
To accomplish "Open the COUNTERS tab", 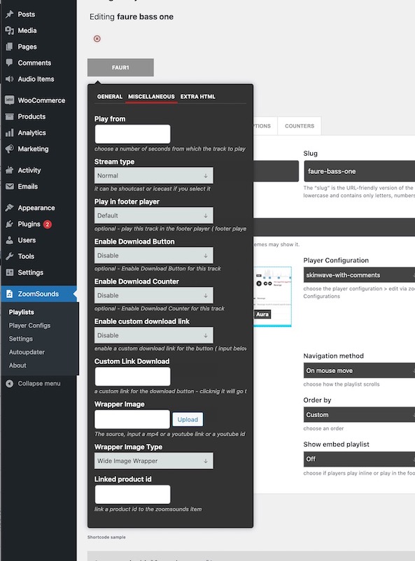I will click(x=300, y=126).
